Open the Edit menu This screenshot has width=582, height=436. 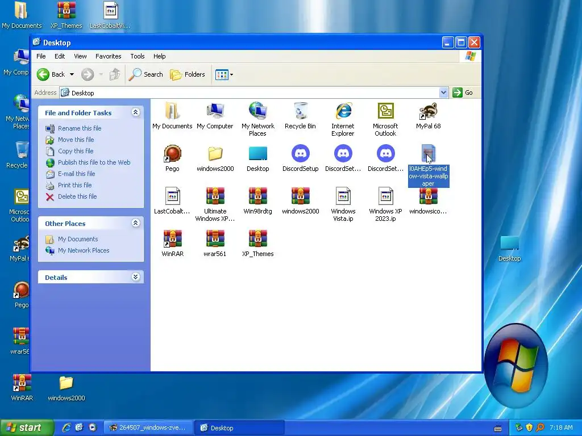[60, 56]
